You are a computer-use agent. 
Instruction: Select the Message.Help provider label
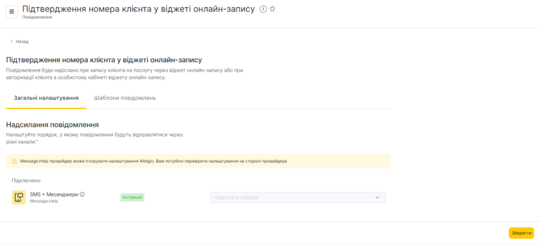(44, 201)
